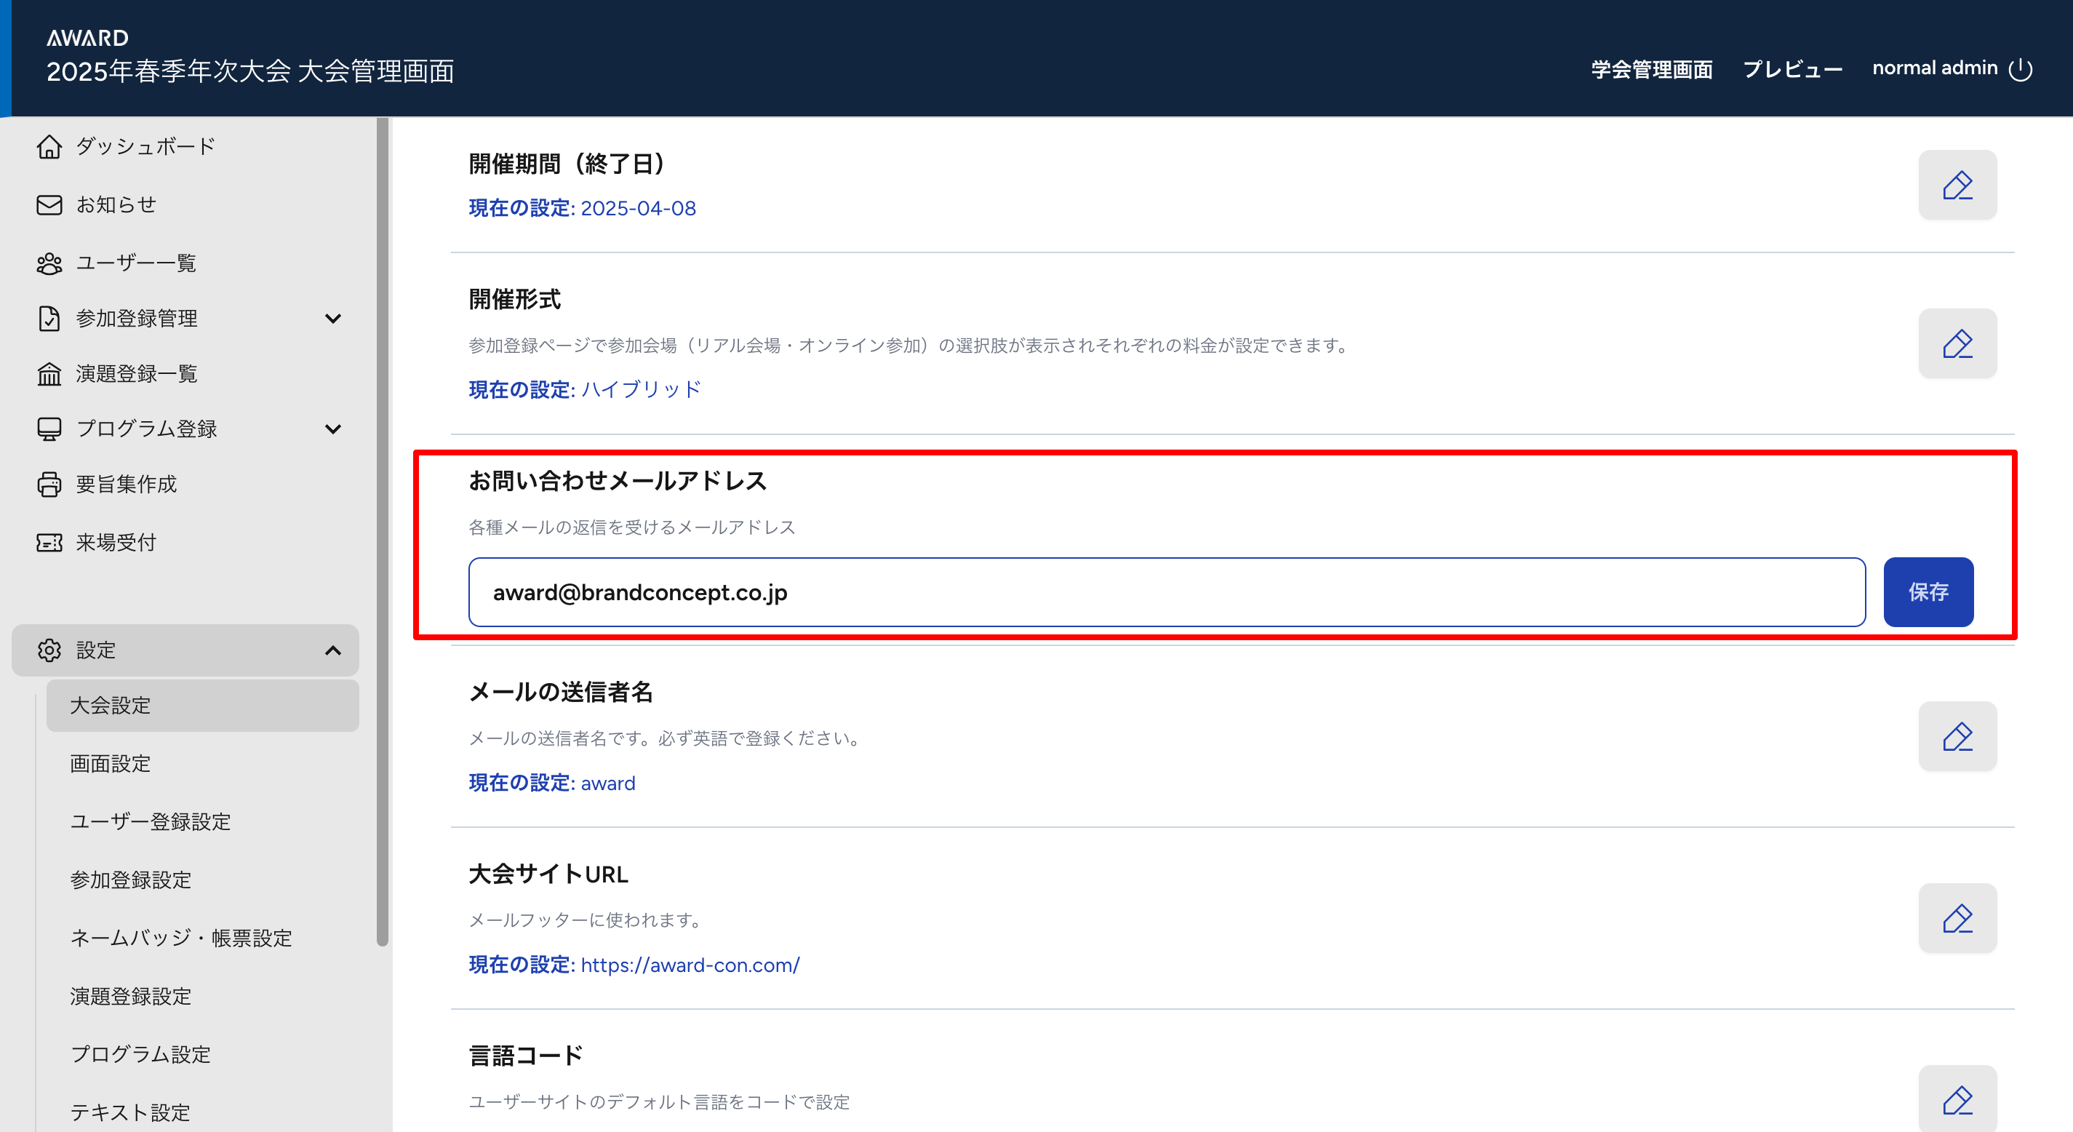Open ユーザー登録設定 submenu item
Image resolution: width=2073 pixels, height=1132 pixels.
151,821
